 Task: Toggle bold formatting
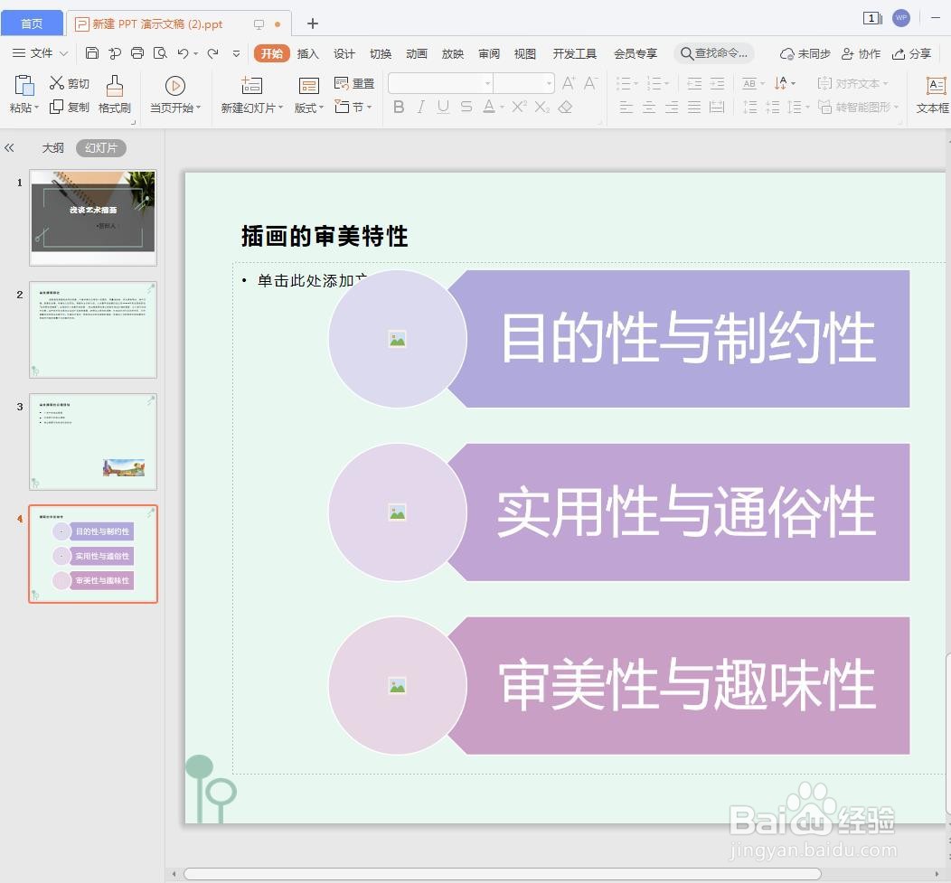[399, 107]
